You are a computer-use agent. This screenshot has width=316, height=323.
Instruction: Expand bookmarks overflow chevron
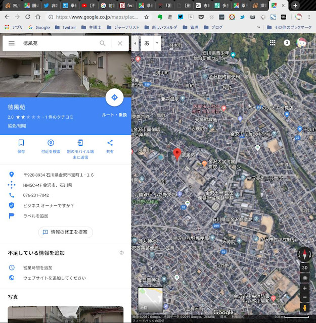click(x=258, y=27)
